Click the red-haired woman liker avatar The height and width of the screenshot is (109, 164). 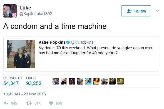point(96,81)
